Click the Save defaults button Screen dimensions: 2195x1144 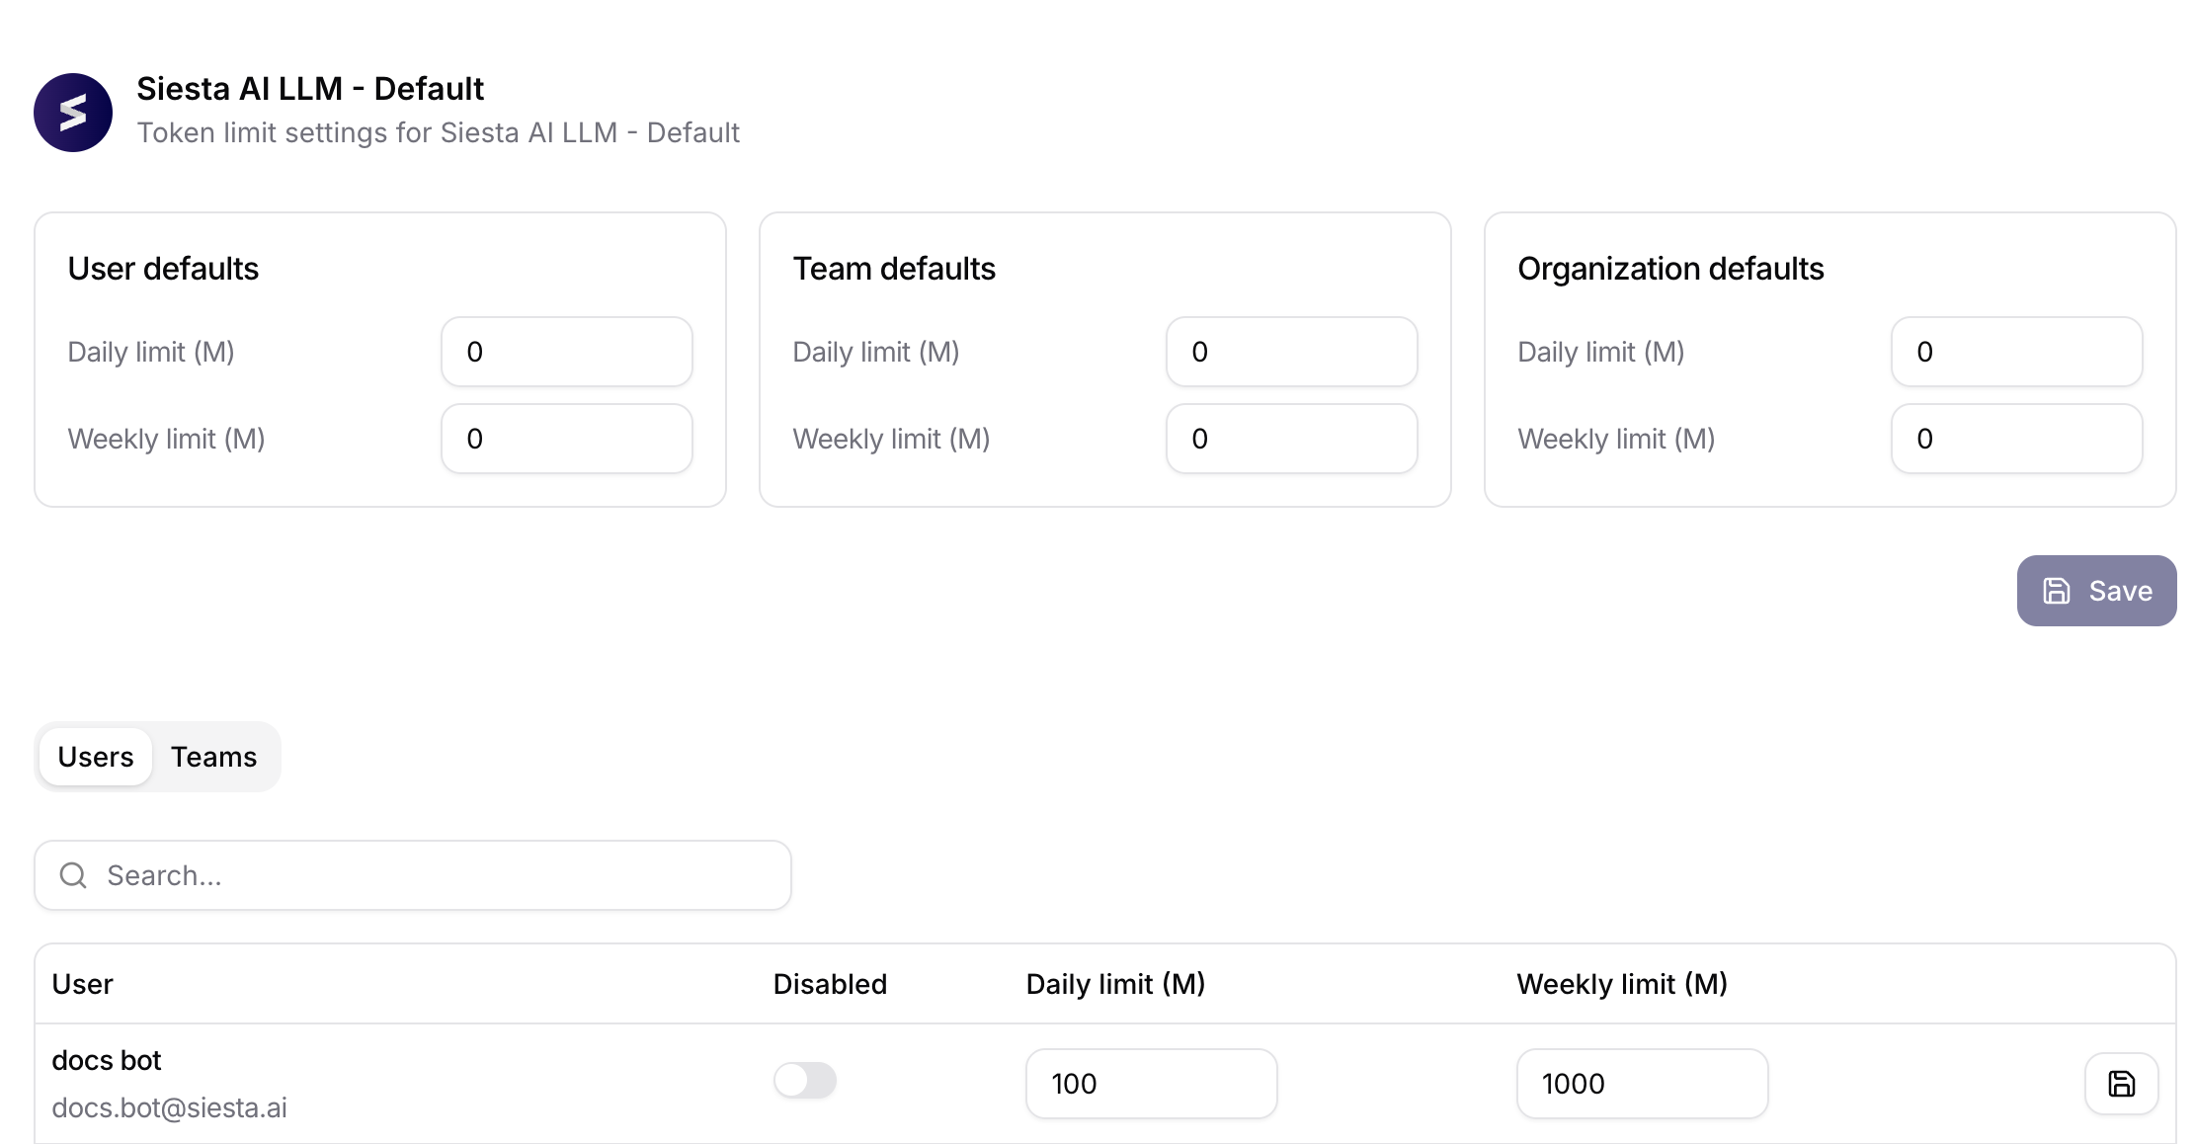[2096, 591]
